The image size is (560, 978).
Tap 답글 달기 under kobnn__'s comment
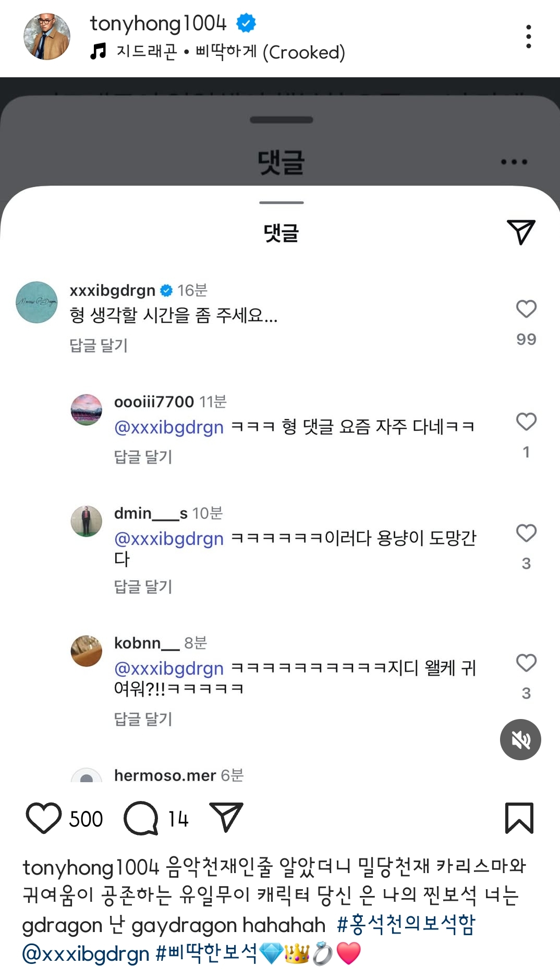click(x=143, y=719)
